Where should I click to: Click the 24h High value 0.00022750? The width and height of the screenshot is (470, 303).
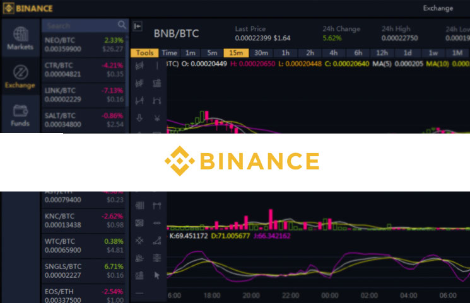399,38
